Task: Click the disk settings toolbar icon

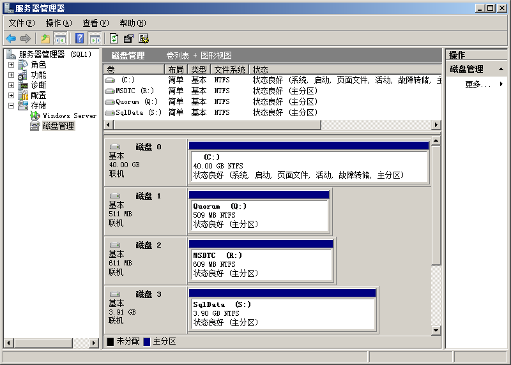Action: click(144, 38)
